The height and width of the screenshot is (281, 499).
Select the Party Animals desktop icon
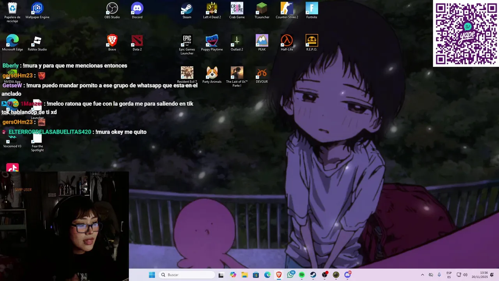pos(212,75)
